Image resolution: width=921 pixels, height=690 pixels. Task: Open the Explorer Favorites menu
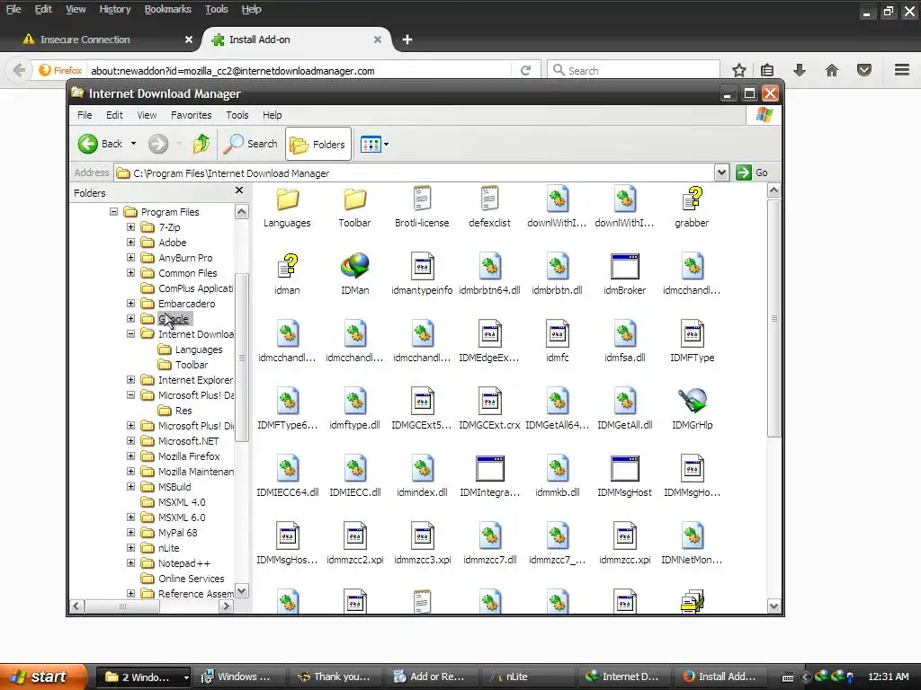[191, 115]
